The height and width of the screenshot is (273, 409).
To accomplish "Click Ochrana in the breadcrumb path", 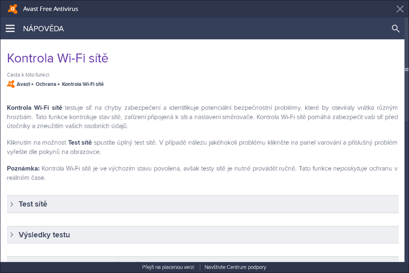I will tap(46, 84).
